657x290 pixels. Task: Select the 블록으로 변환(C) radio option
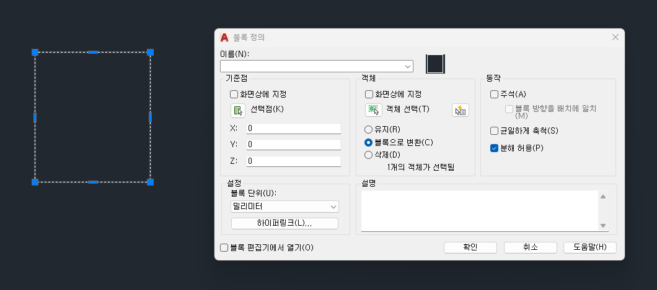coord(368,142)
